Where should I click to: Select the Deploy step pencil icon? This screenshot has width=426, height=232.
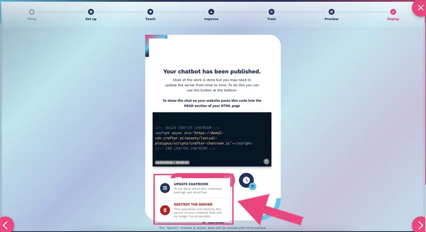point(393,12)
